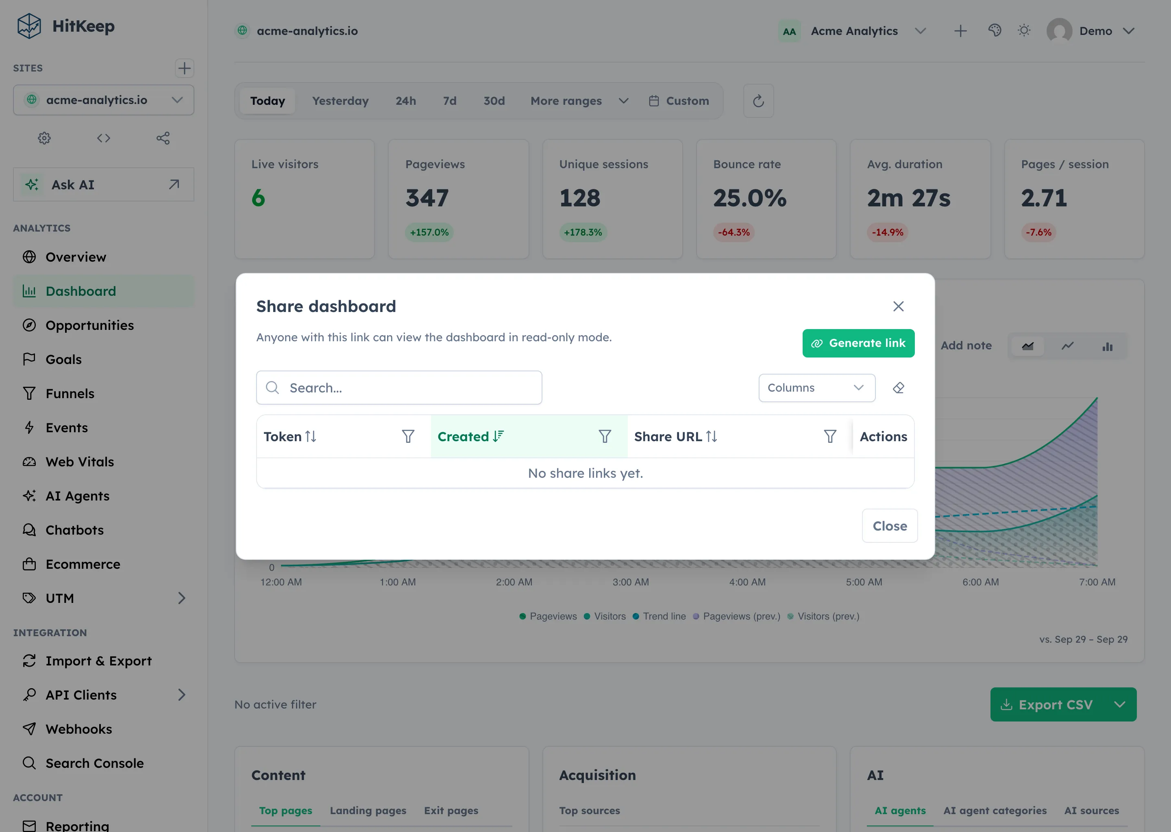This screenshot has width=1171, height=832.
Task: Go to Overview in the sidebar
Action: click(x=104, y=257)
